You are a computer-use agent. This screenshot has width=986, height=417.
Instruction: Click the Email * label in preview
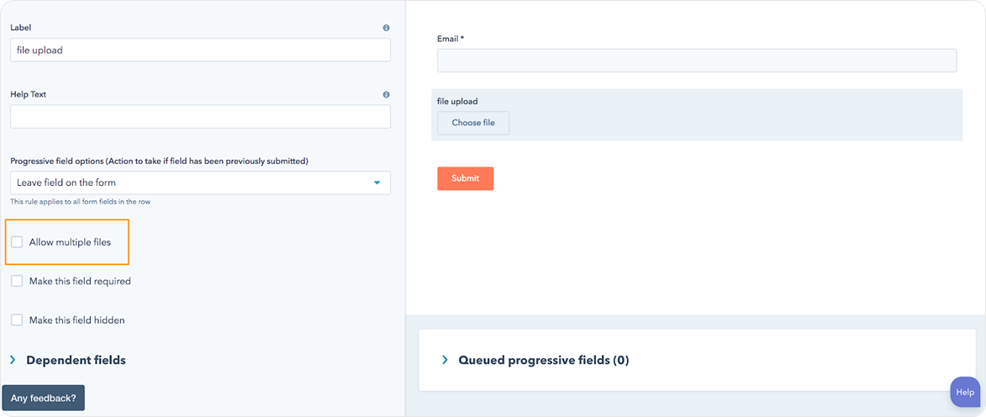[x=451, y=39]
